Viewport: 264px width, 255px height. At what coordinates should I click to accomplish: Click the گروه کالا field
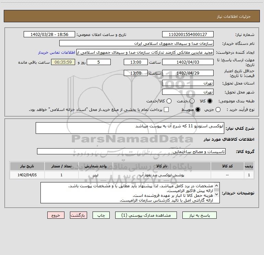(x=131, y=151)
